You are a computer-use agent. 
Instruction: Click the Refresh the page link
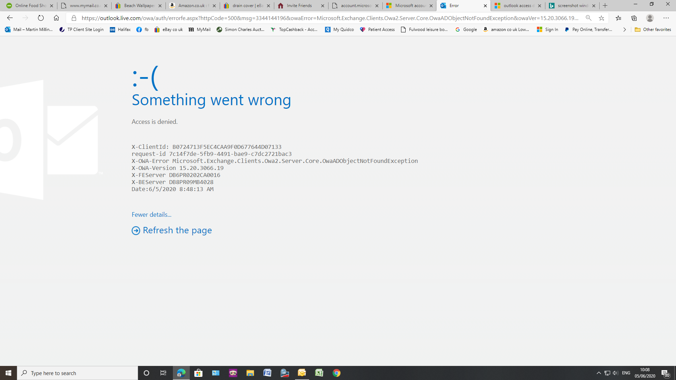[177, 230]
